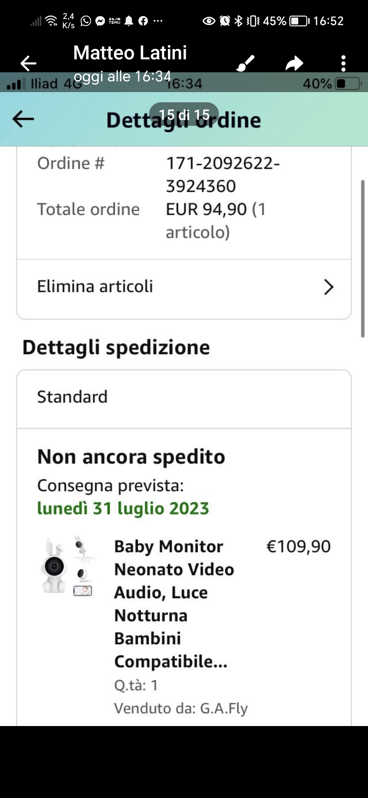Tap the Bluetooth status icon
Screen dimensions: 368x798
point(239,21)
